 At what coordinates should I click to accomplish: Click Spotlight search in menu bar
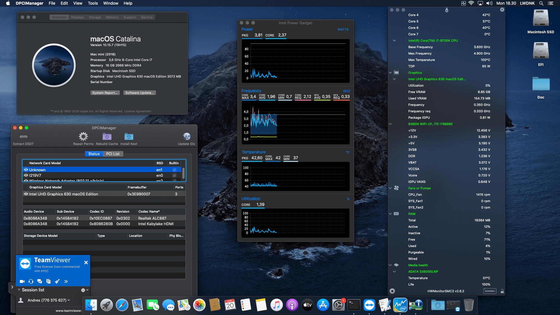tap(541, 3)
